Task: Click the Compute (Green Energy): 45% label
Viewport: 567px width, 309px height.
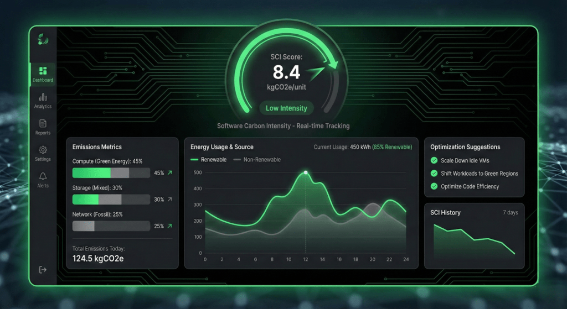Action: click(107, 161)
